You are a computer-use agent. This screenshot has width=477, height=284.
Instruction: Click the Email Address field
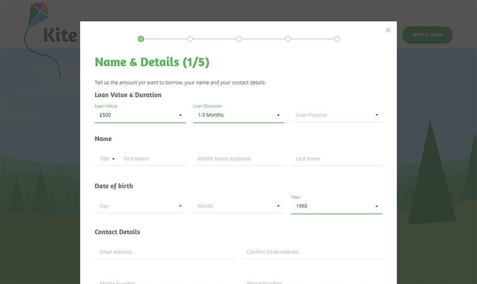(165, 252)
